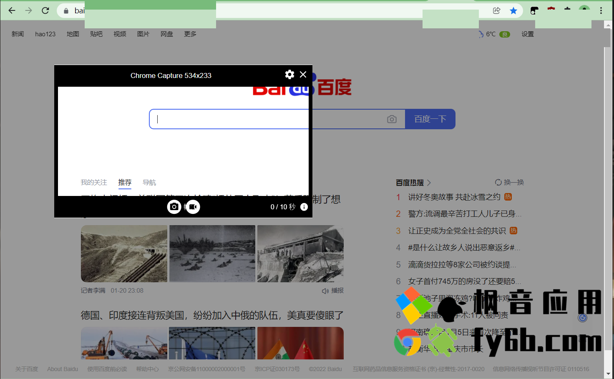Click the 百度一下 search button
Viewport: 614px width, 379px height.
pos(430,119)
